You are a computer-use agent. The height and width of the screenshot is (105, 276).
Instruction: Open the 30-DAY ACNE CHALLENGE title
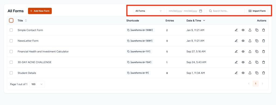[x=34, y=62]
